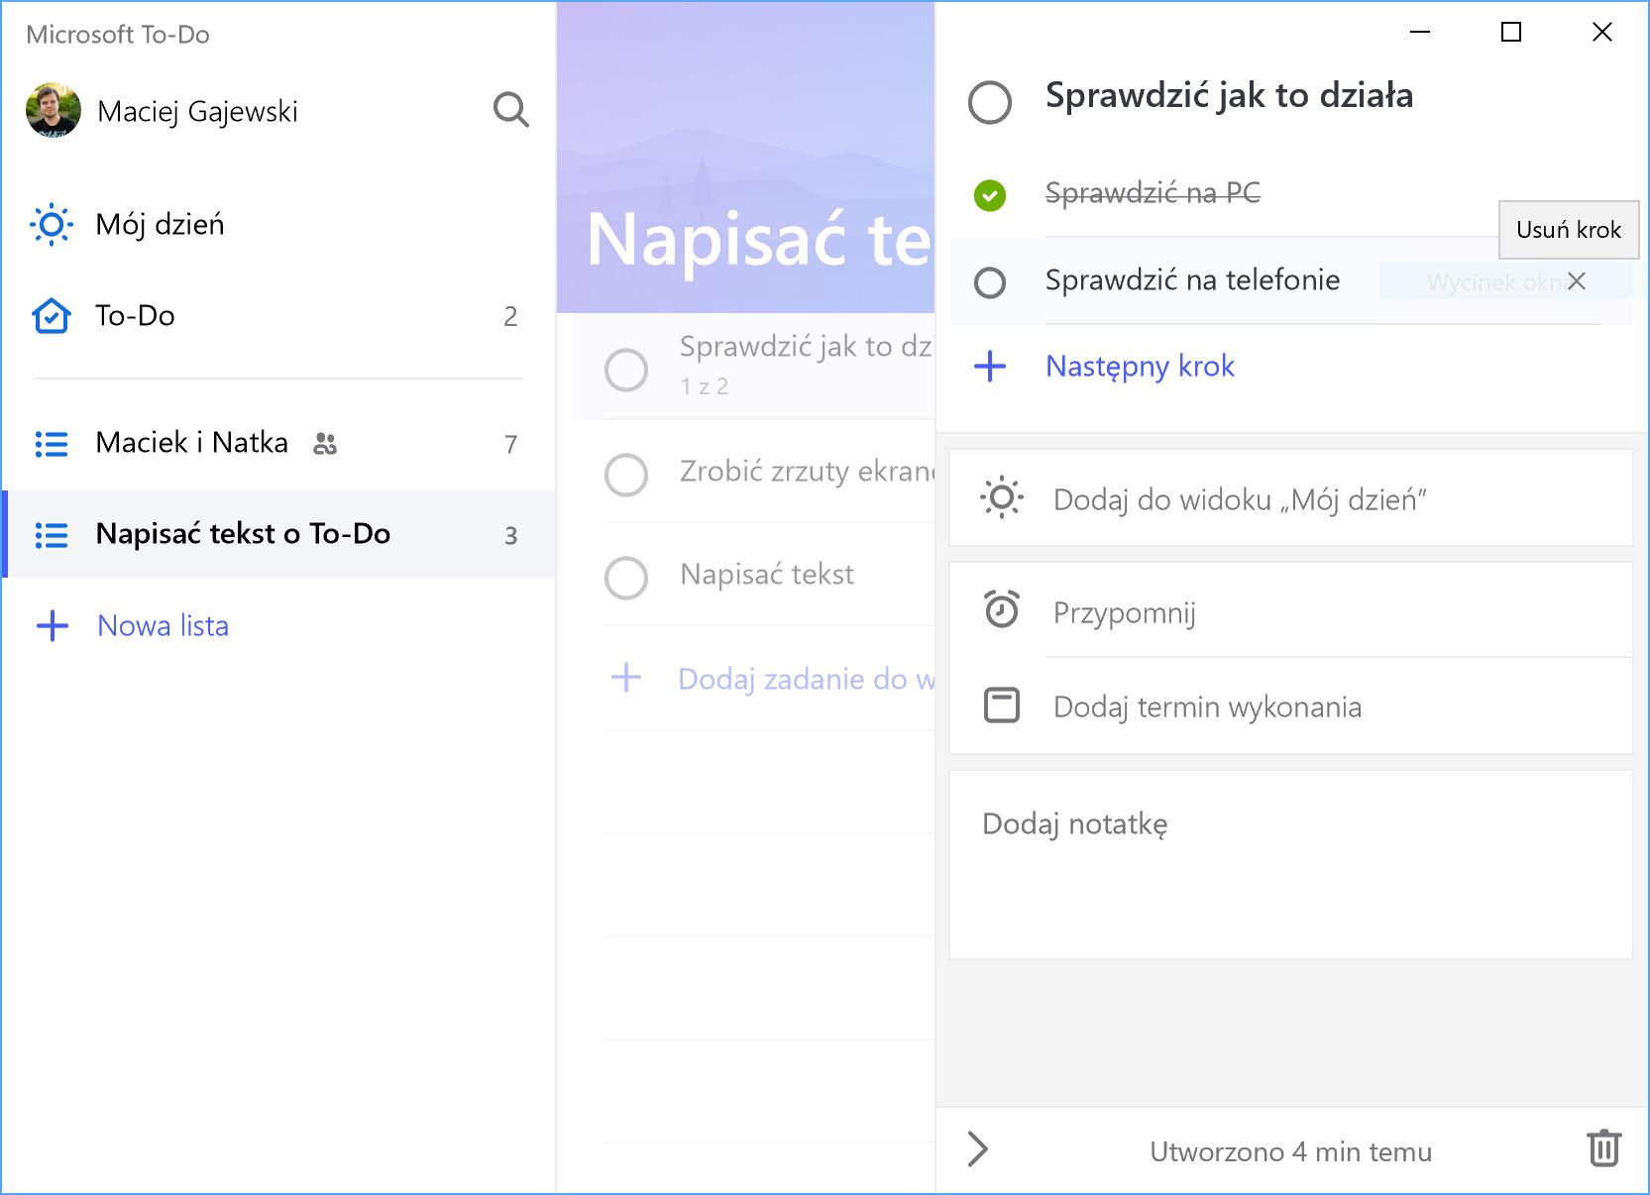
Task: Click plus icon beside Dodaj zadanie
Action: (x=626, y=679)
